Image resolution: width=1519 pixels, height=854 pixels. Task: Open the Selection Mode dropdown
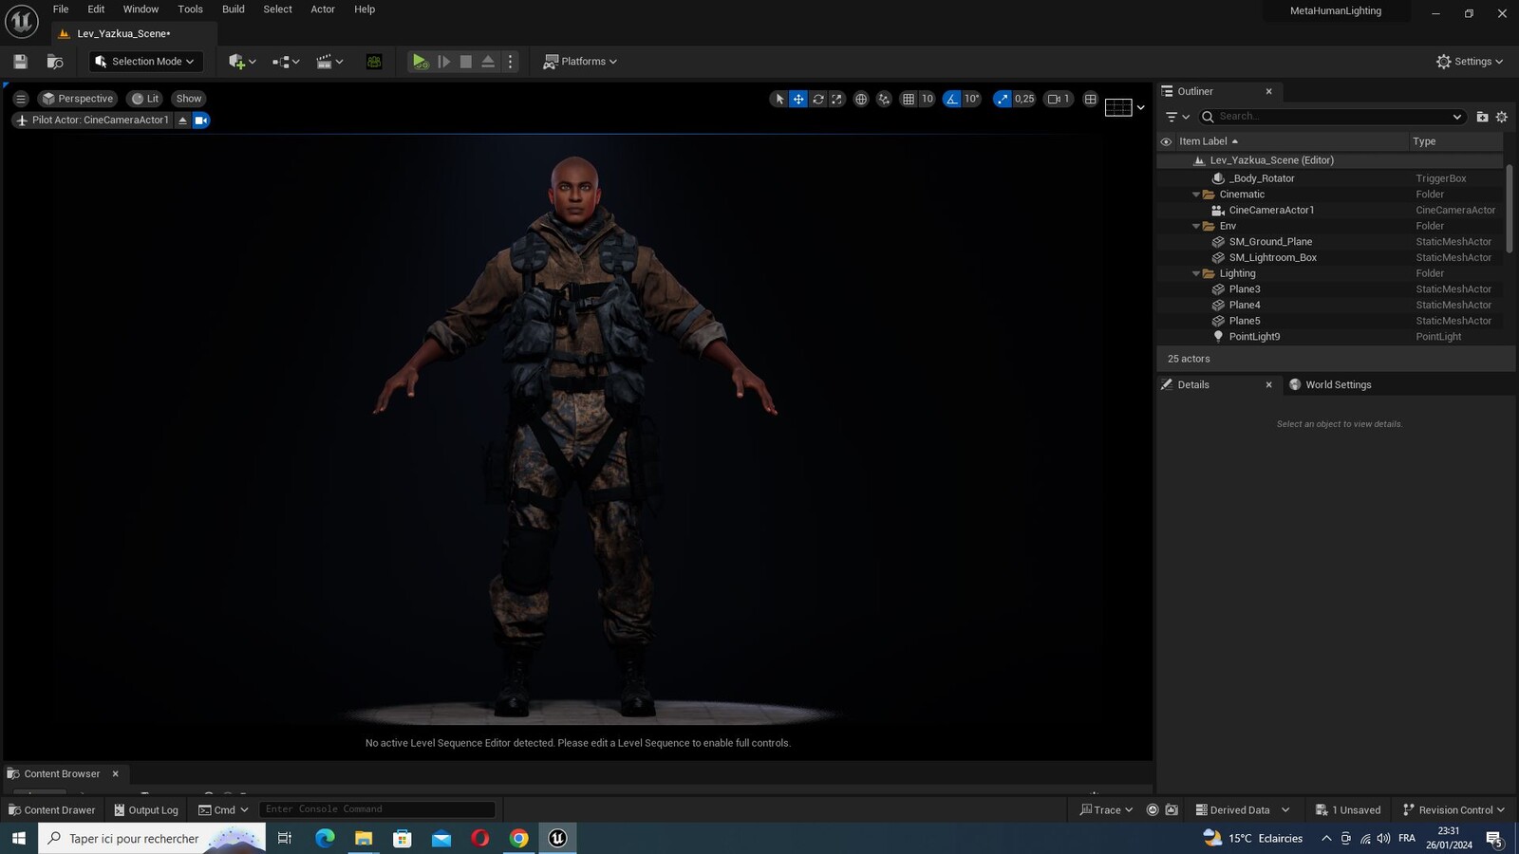146,62
